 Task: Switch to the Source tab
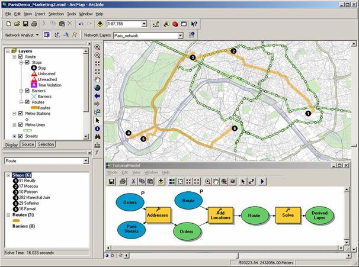28,144
